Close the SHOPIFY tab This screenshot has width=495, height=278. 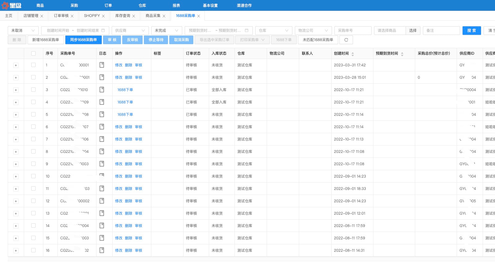[x=103, y=16]
